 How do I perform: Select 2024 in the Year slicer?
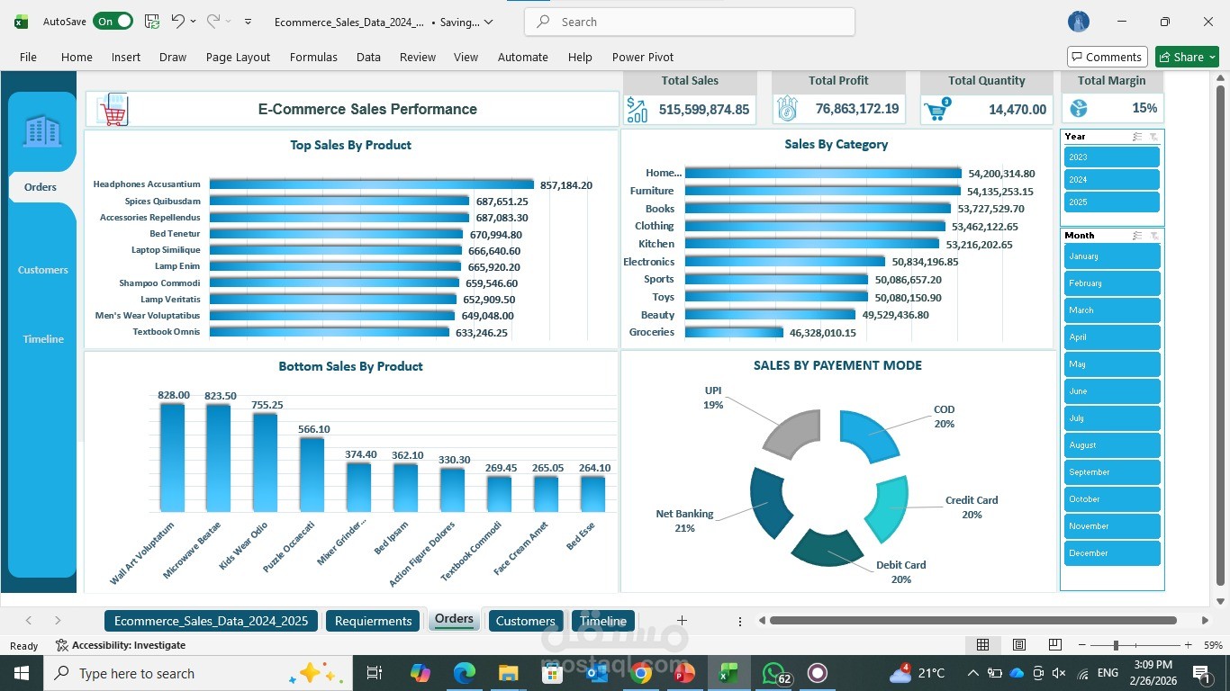[x=1111, y=179]
